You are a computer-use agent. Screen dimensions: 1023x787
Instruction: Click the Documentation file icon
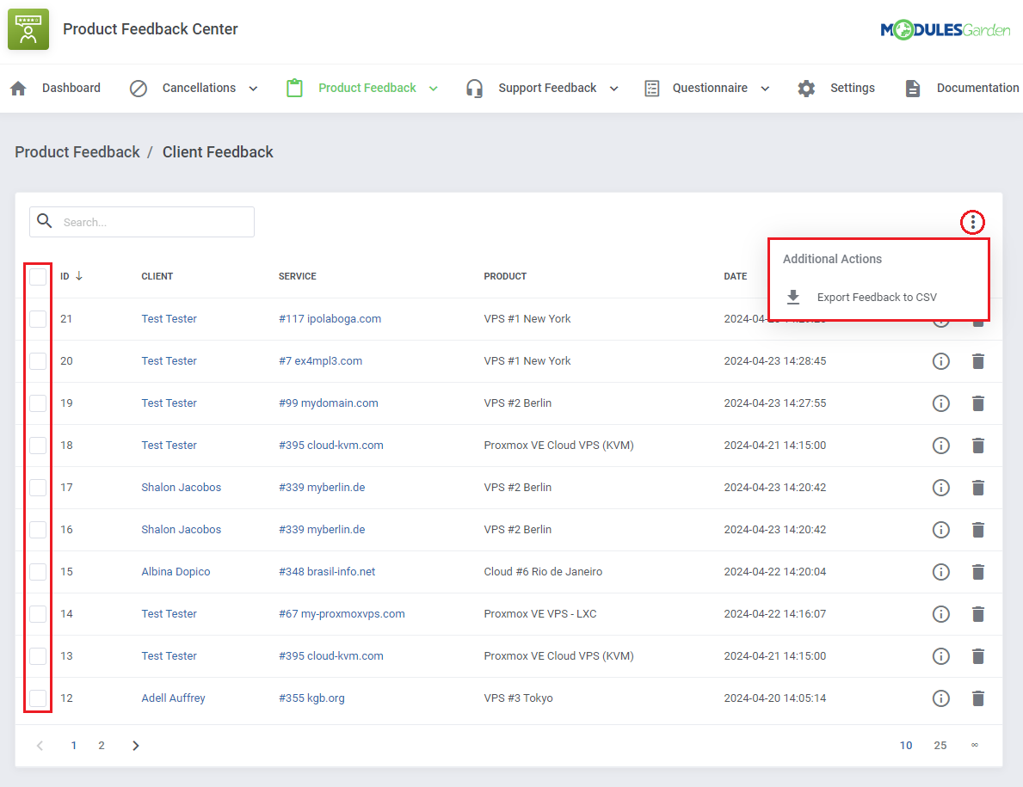click(913, 88)
